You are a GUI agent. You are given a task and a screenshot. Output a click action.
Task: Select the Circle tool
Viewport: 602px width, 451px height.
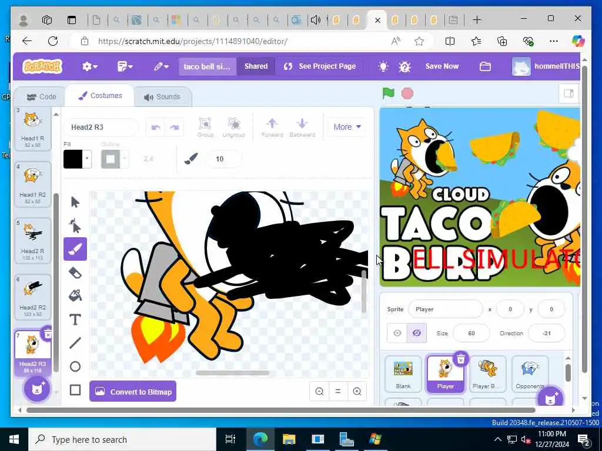point(75,366)
